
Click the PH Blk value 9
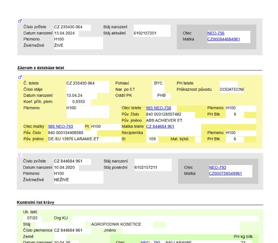235,114
